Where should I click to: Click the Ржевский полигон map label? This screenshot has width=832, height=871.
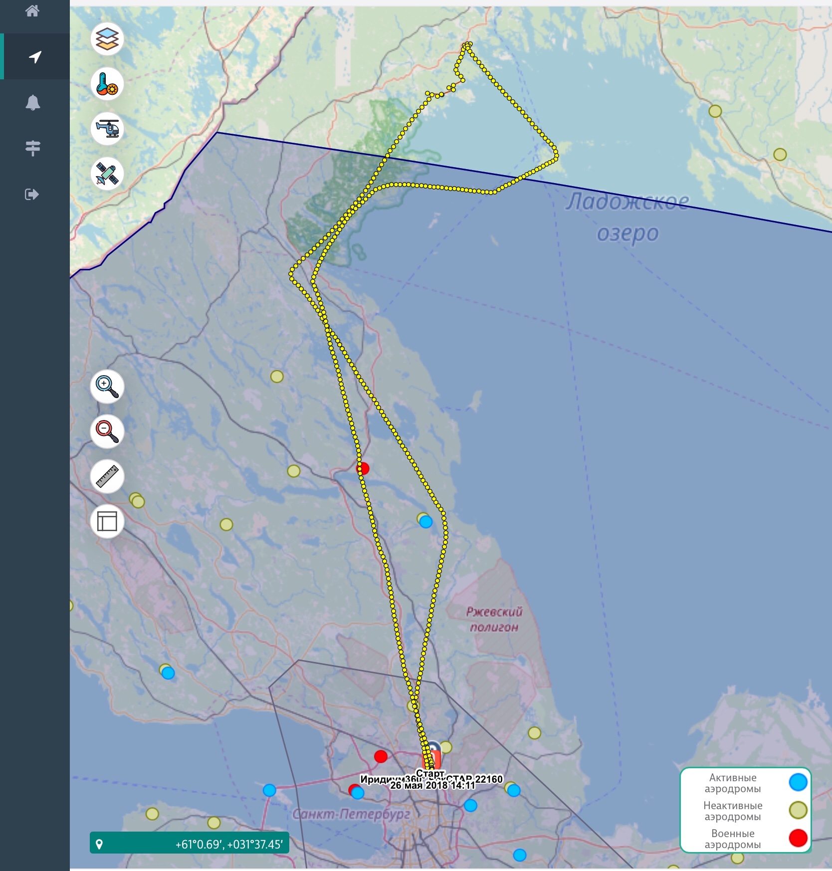[x=494, y=619]
